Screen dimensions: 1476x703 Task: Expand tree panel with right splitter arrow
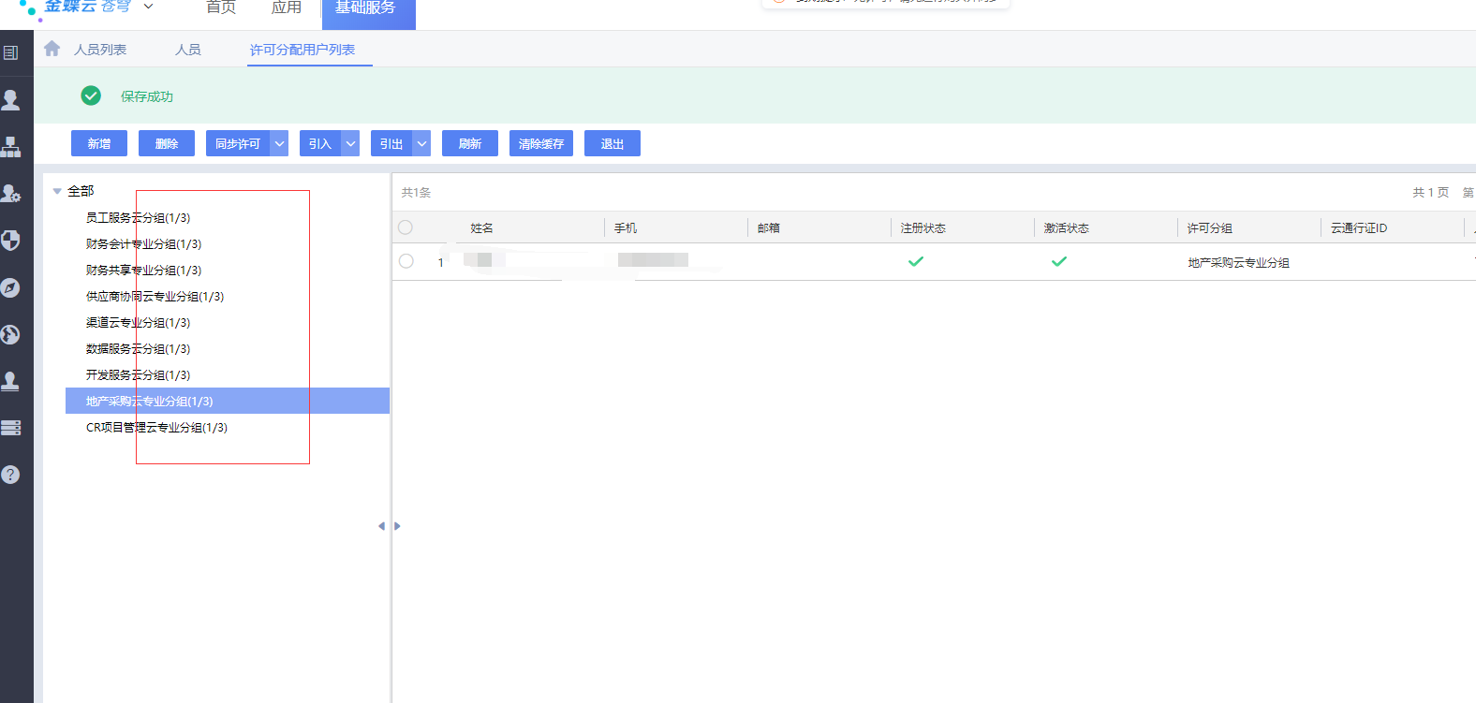point(397,526)
